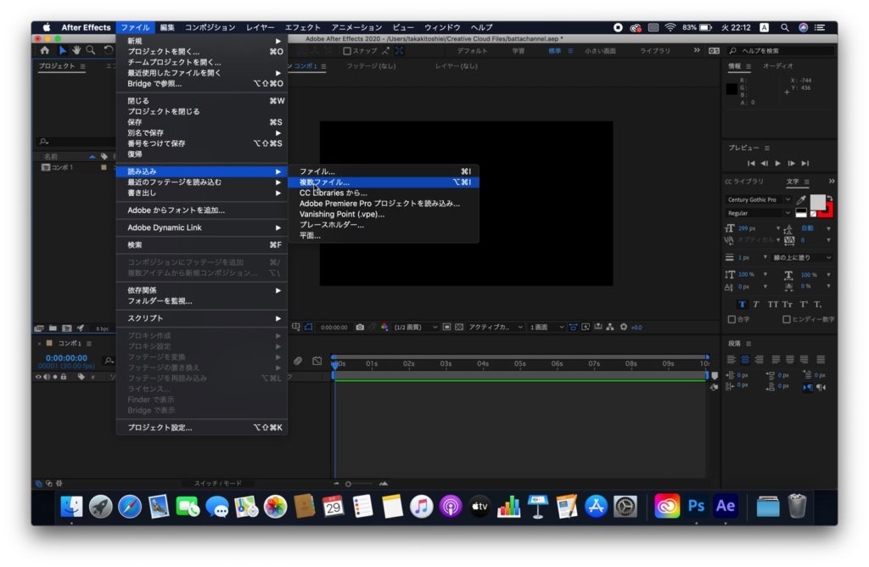
Task: Select the Zoom magnifier tool
Action: [90, 50]
